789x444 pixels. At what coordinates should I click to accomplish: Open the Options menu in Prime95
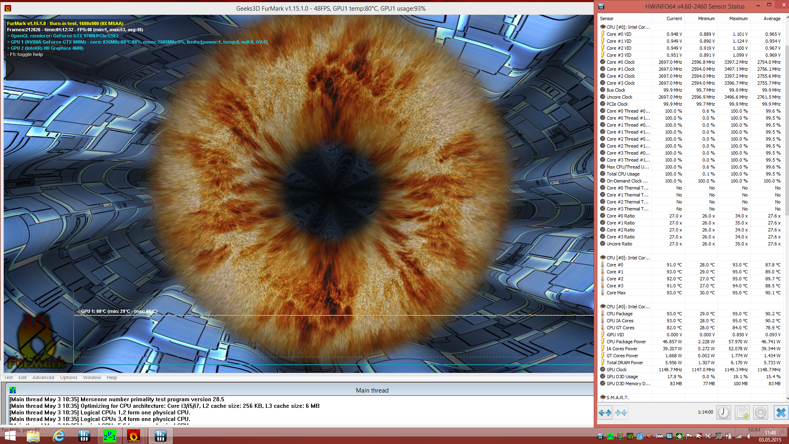tap(69, 377)
